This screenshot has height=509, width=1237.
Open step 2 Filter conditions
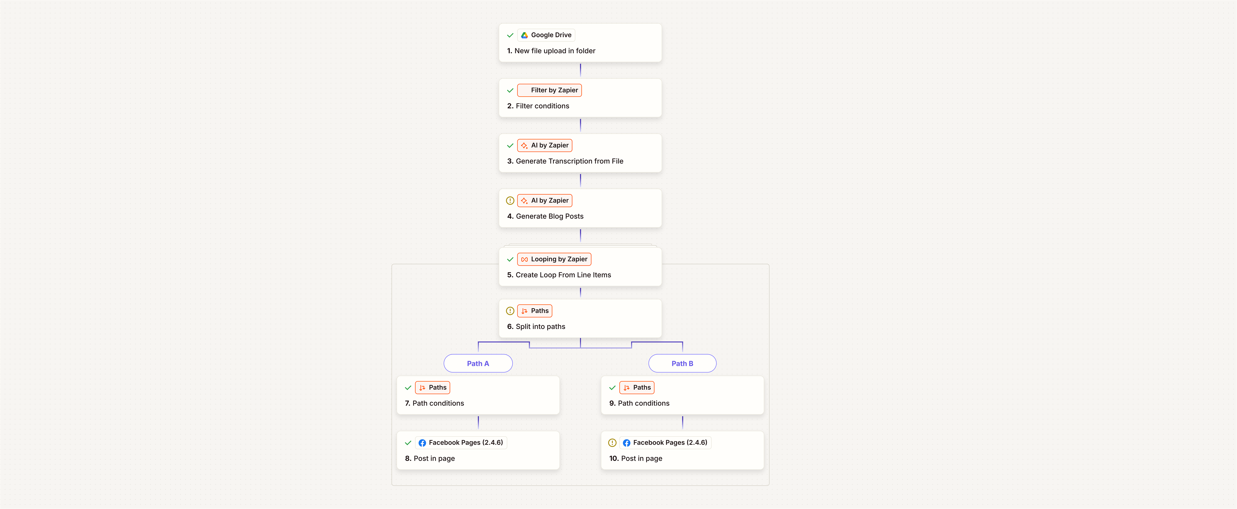580,98
